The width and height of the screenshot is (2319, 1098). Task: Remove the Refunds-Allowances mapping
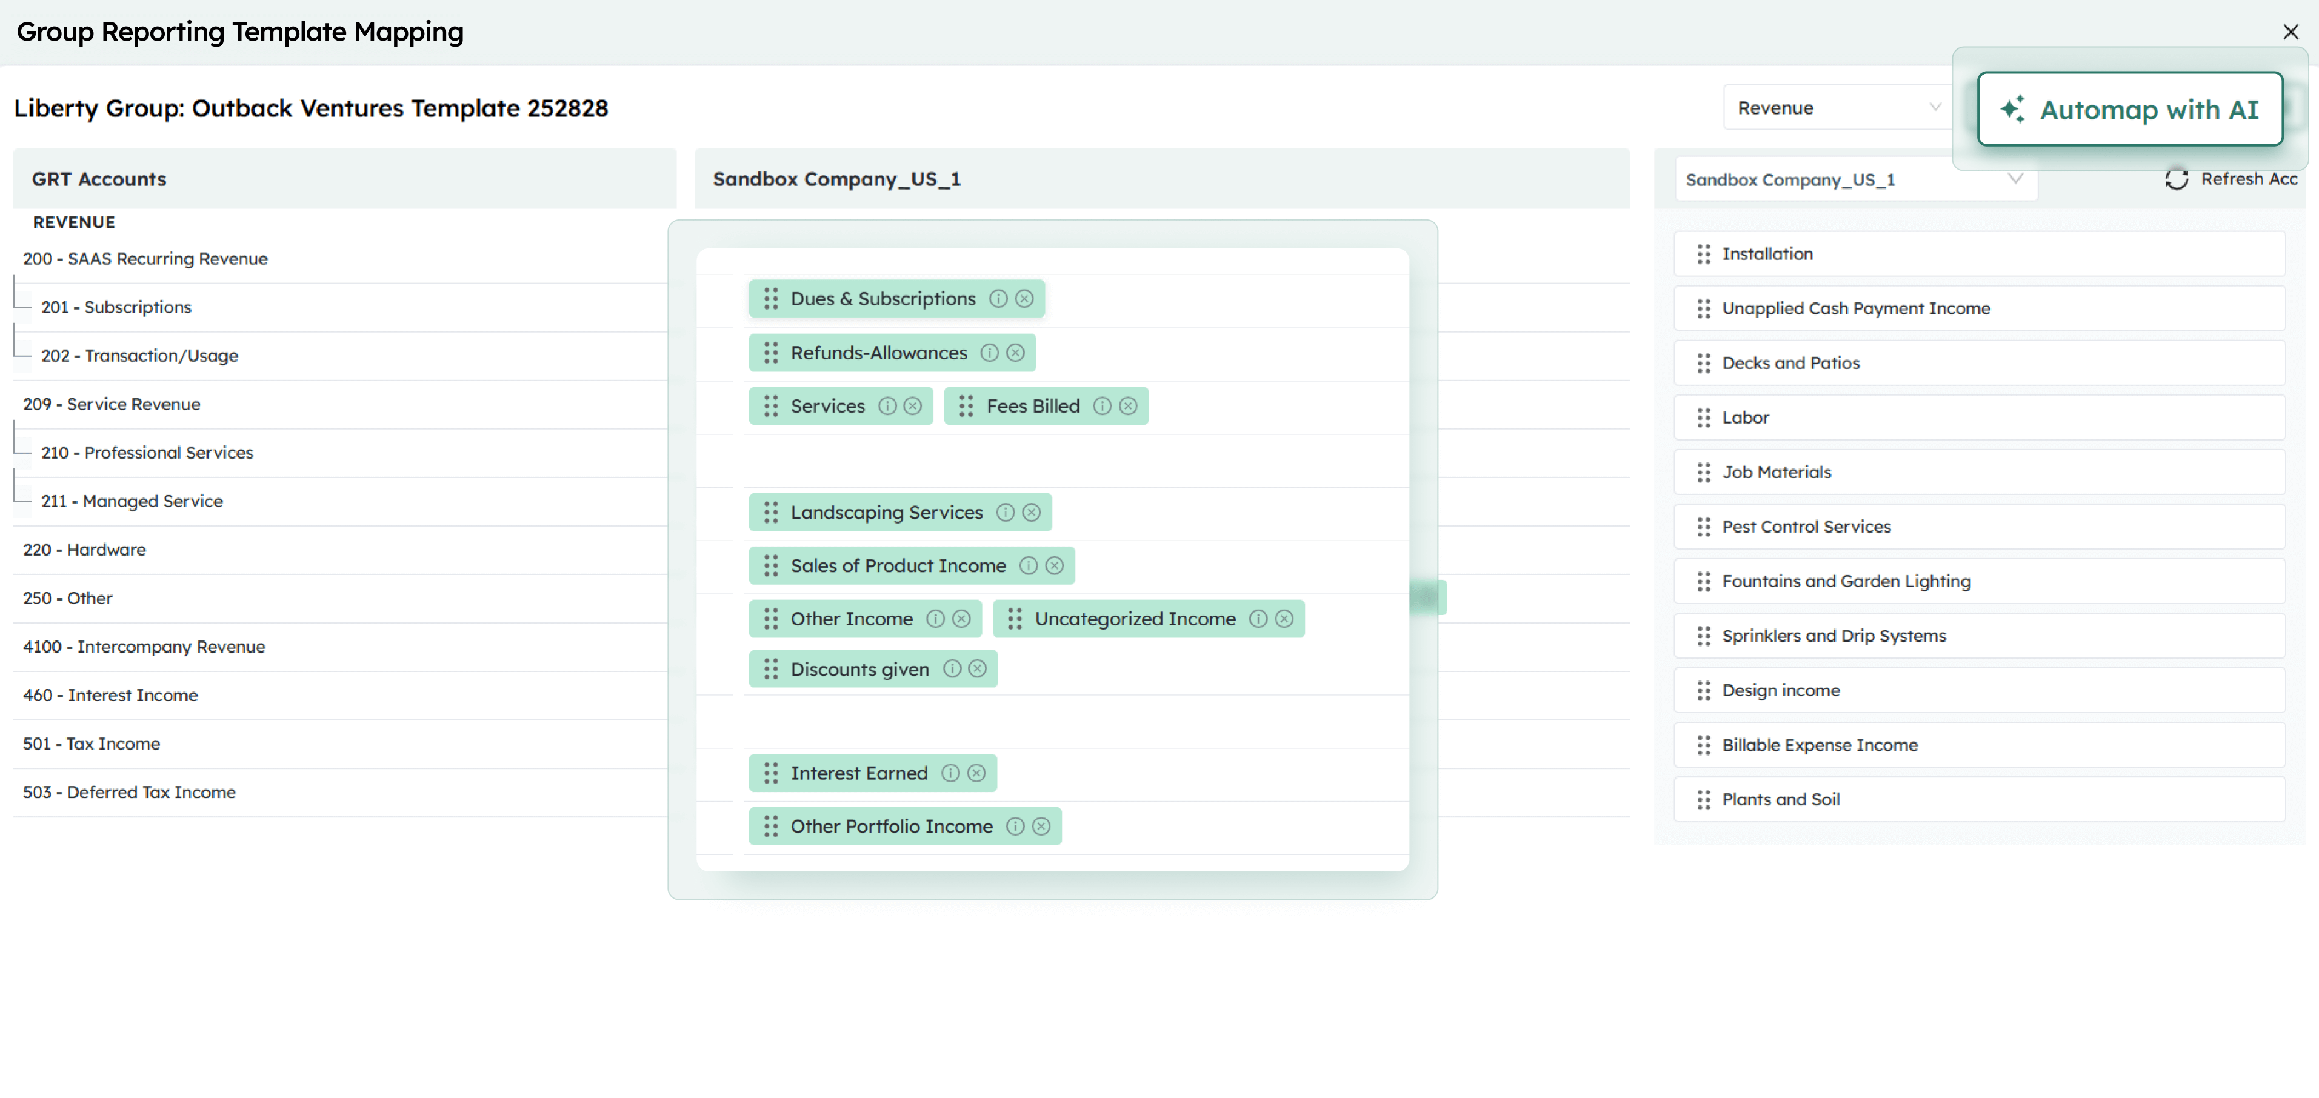click(1015, 353)
